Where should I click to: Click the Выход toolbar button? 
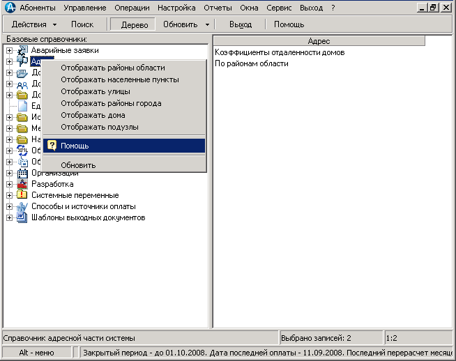pos(241,24)
